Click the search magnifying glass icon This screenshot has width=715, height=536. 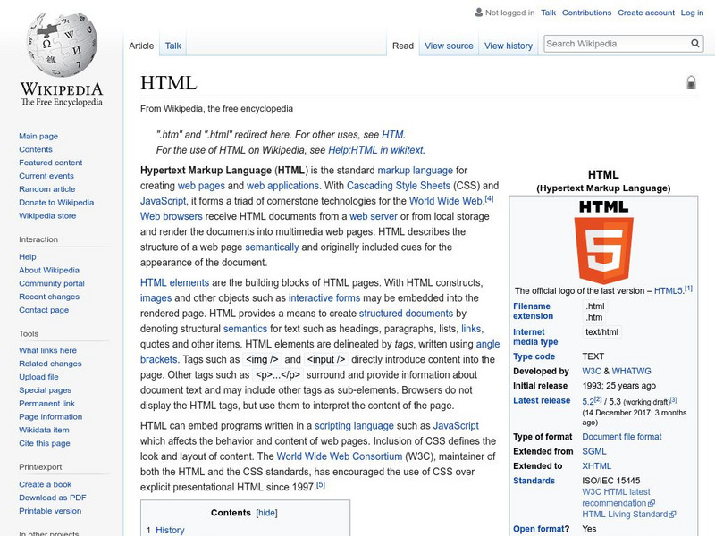694,42
